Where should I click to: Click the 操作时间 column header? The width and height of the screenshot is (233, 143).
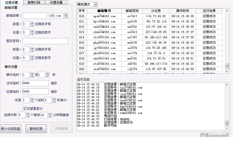[x=183, y=11]
